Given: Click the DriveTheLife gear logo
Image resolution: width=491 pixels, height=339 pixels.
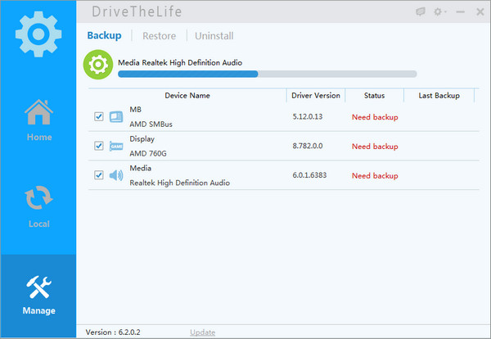Looking at the screenshot, I should (x=38, y=34).
